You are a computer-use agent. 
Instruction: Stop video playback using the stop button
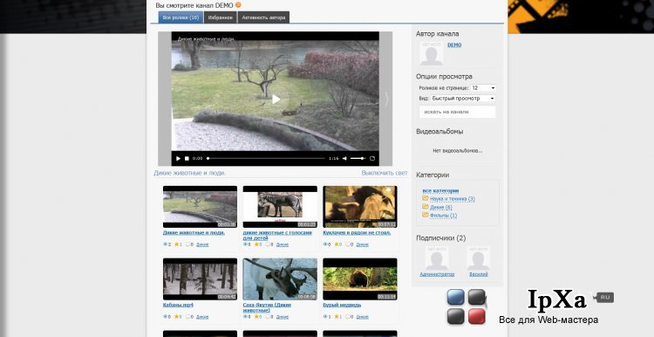point(187,159)
